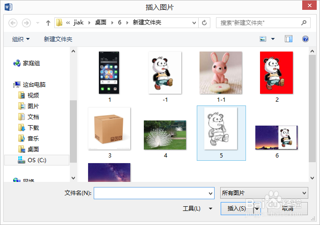Click the 文档 folder icon
Screen dimensions: 320x225
coord(22,117)
